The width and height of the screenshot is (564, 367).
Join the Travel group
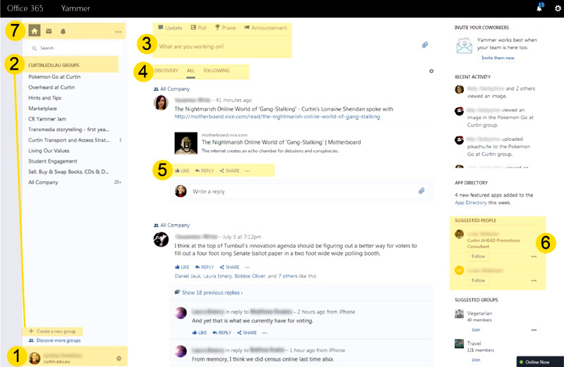[476, 359]
